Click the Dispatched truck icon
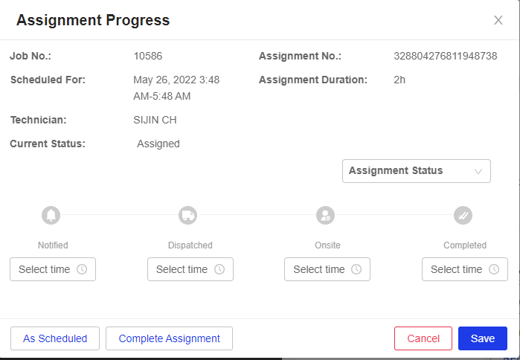 [x=187, y=215]
